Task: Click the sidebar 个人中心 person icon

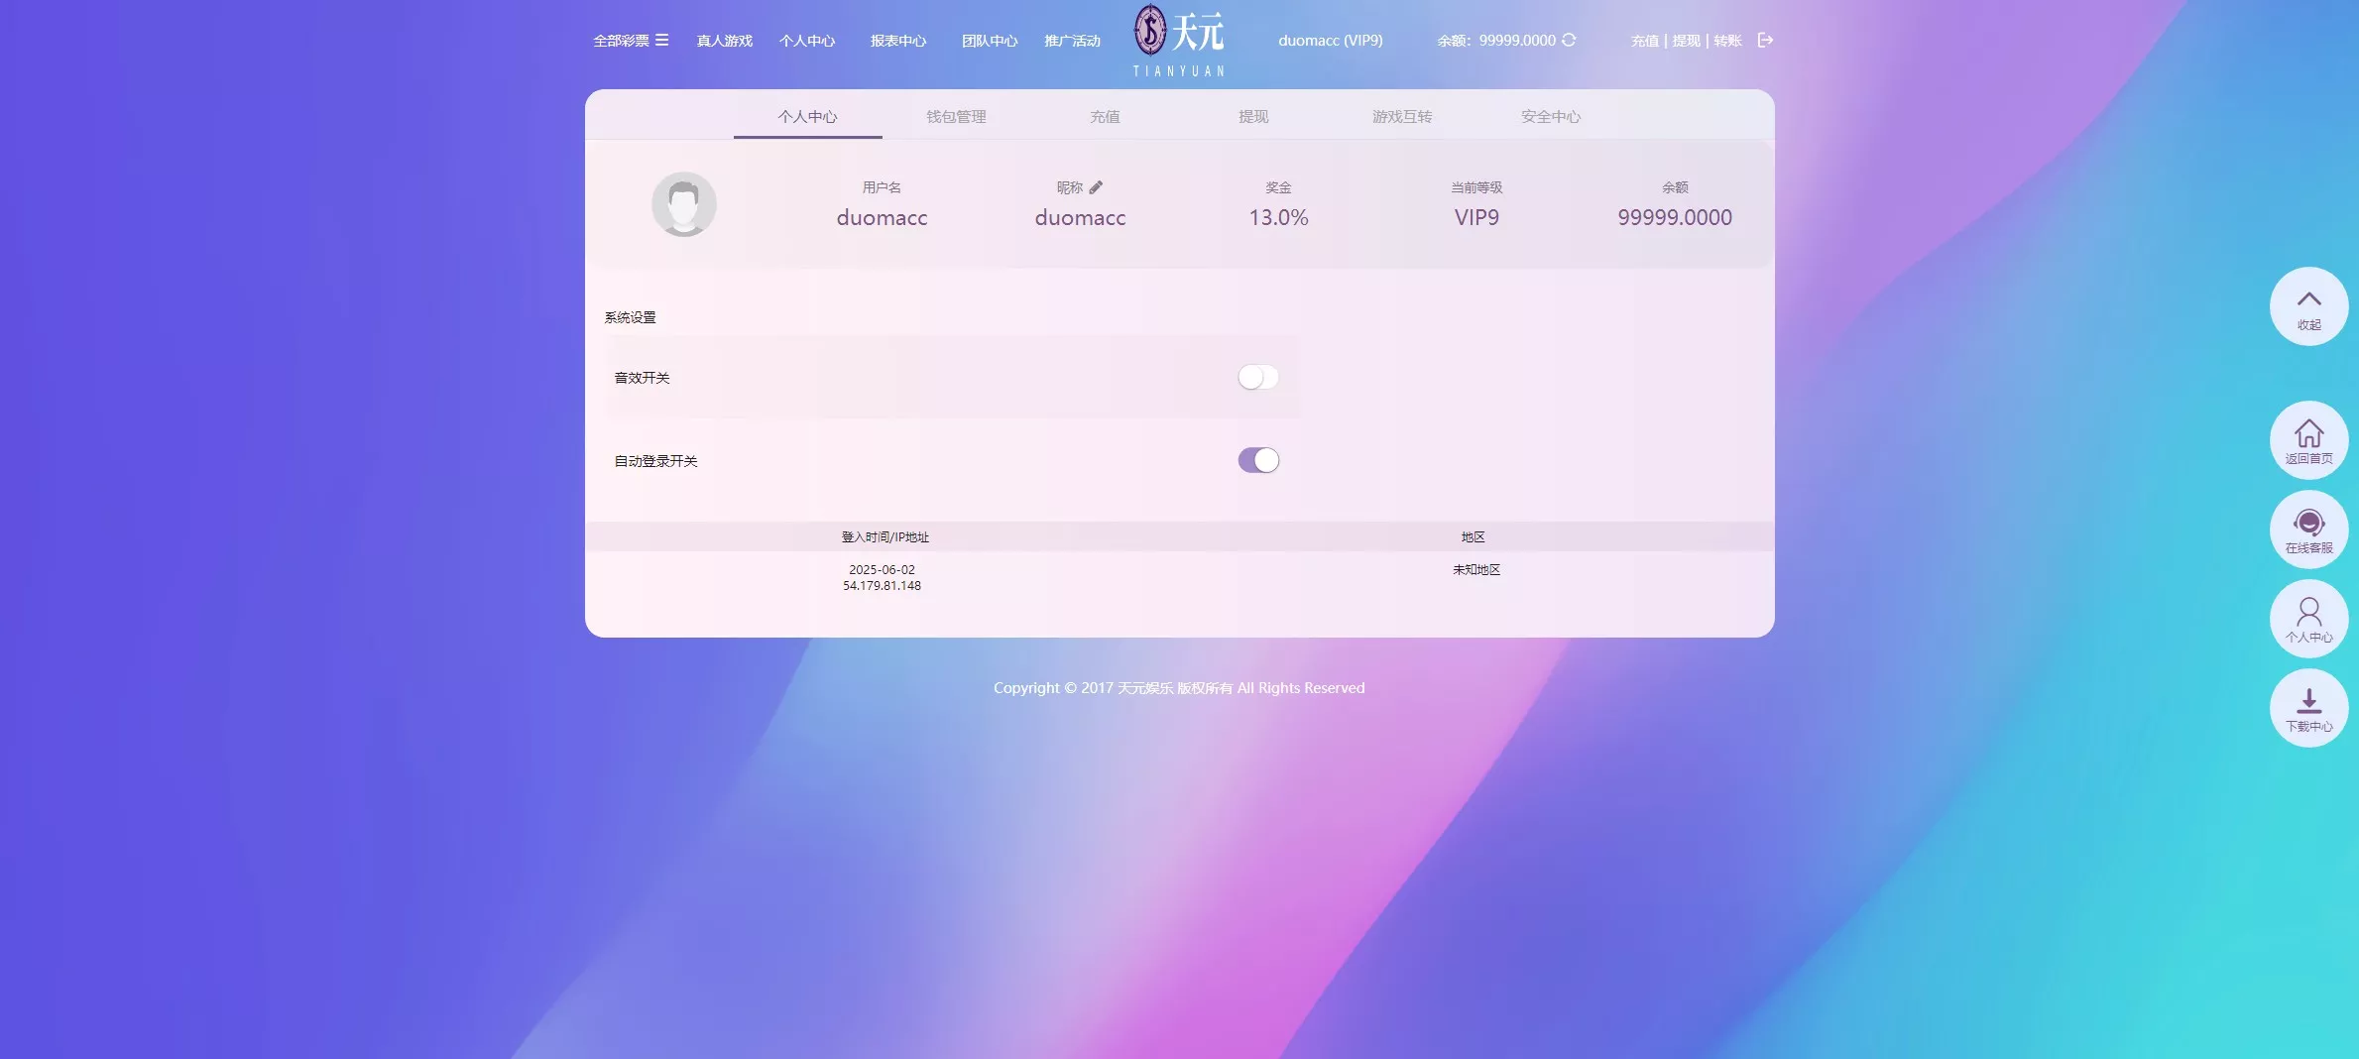Action: (2308, 619)
